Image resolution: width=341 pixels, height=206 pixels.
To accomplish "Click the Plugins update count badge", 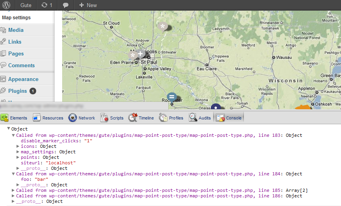I will tap(33, 91).
